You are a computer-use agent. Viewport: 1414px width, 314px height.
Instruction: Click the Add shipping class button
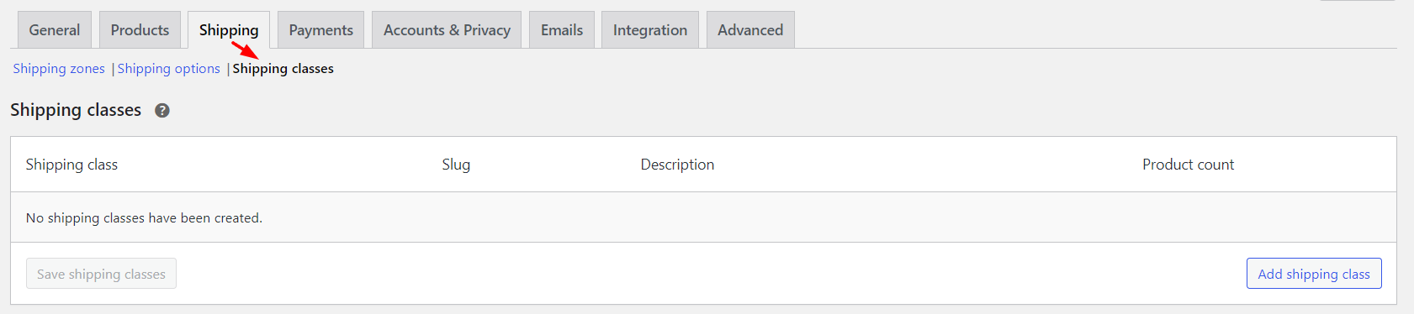pos(1314,274)
